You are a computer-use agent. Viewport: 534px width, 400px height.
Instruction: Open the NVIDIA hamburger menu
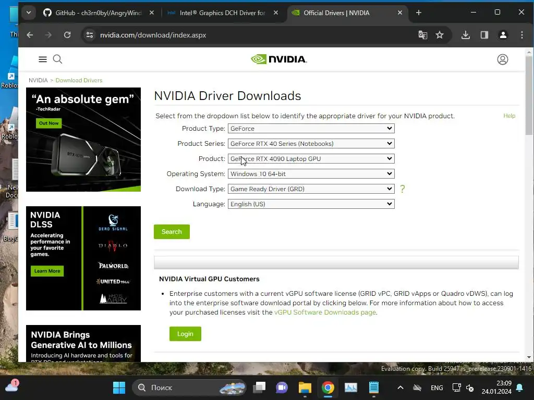click(x=43, y=59)
